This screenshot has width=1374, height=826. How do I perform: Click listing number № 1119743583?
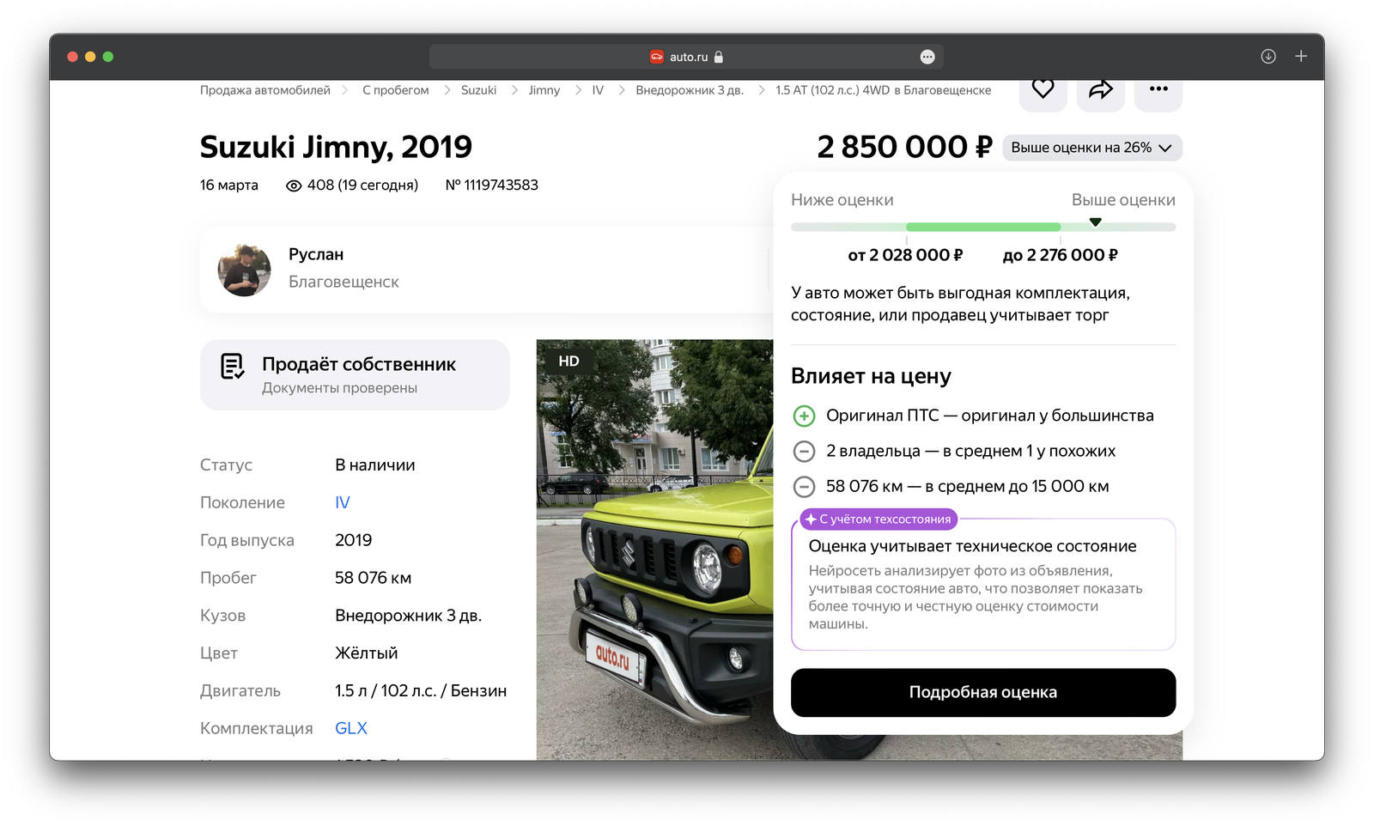pos(491,185)
